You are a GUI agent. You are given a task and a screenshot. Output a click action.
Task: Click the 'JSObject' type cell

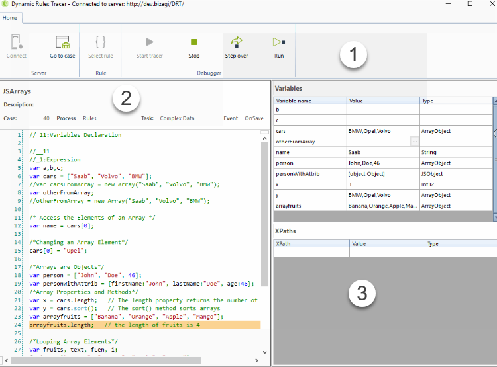point(456,174)
